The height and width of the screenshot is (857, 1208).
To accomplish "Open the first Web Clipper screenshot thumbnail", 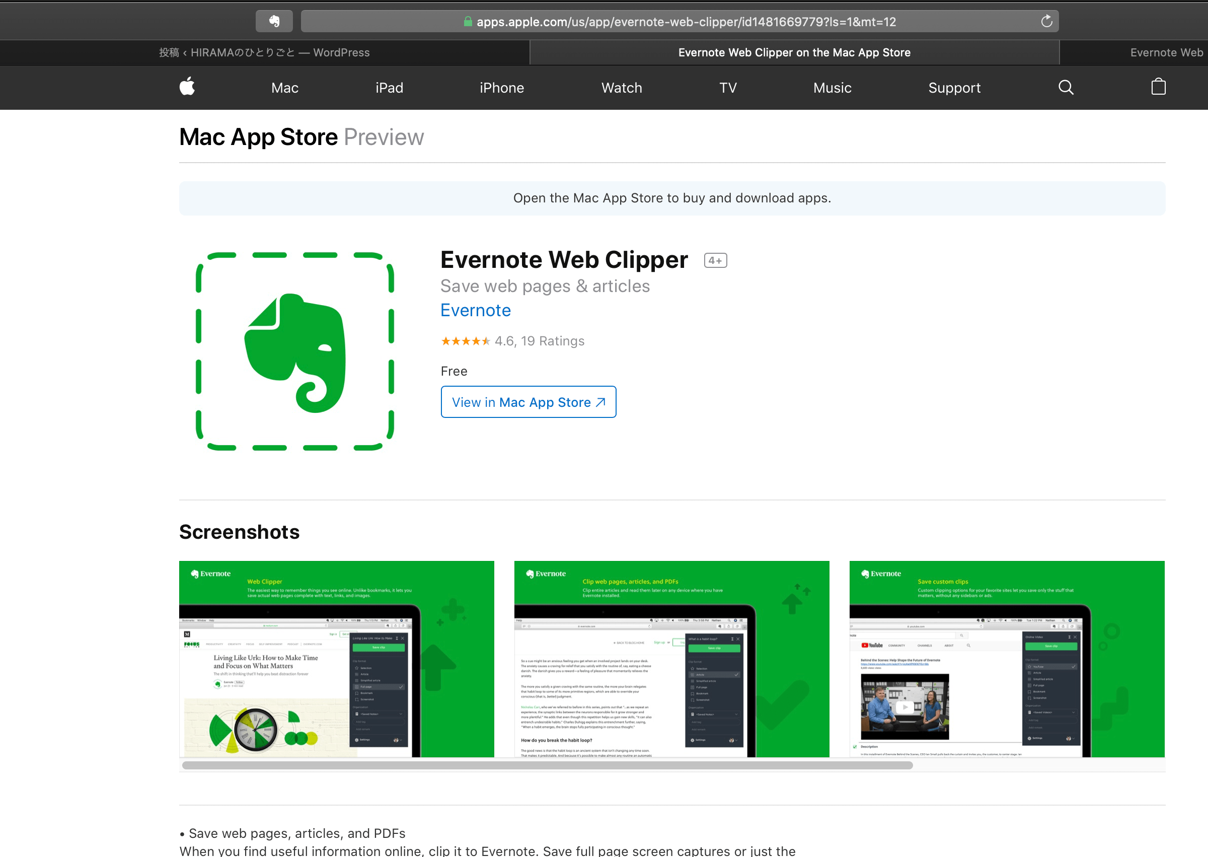I will [337, 659].
